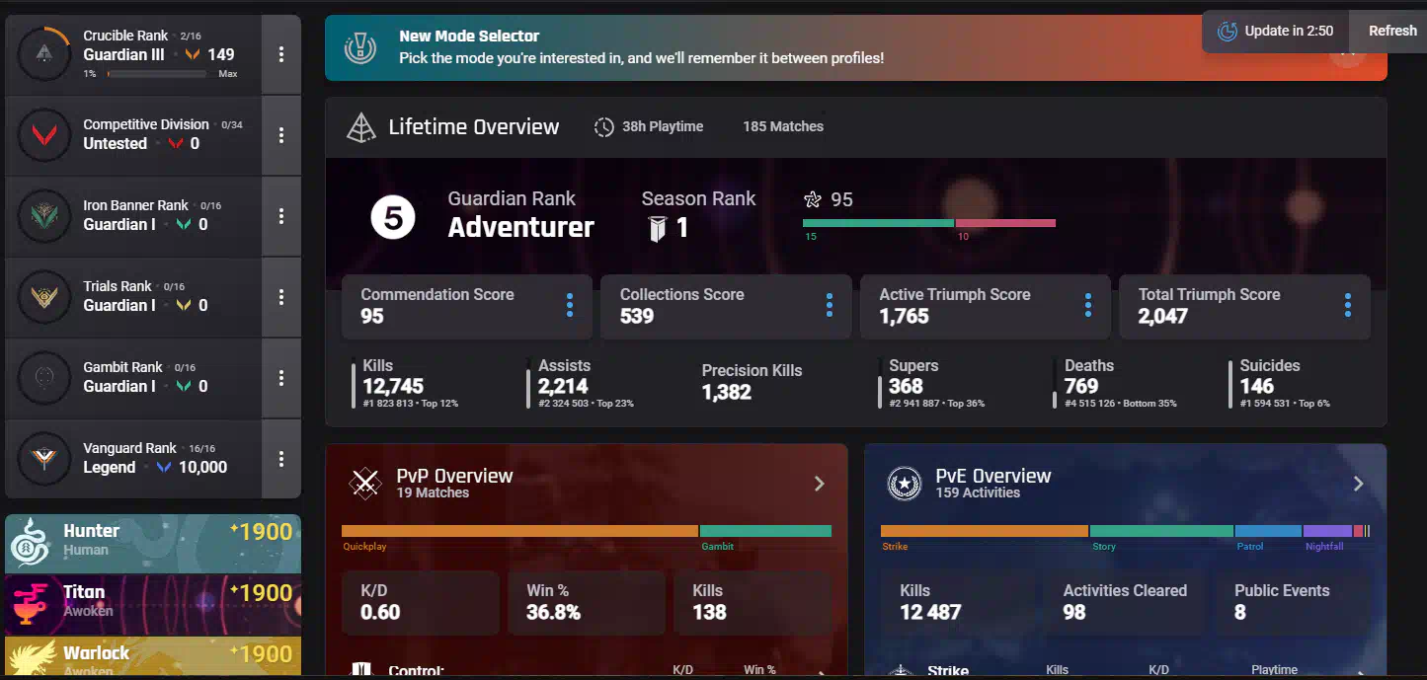Select the Titan character card
This screenshot has width=1427, height=680.
click(x=153, y=604)
